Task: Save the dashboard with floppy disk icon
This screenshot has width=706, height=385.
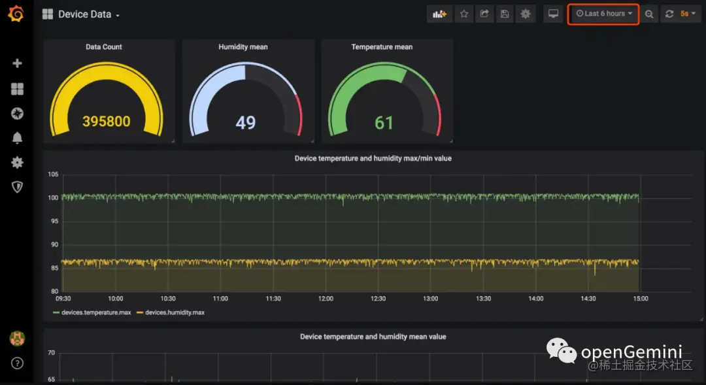Action: (x=505, y=14)
